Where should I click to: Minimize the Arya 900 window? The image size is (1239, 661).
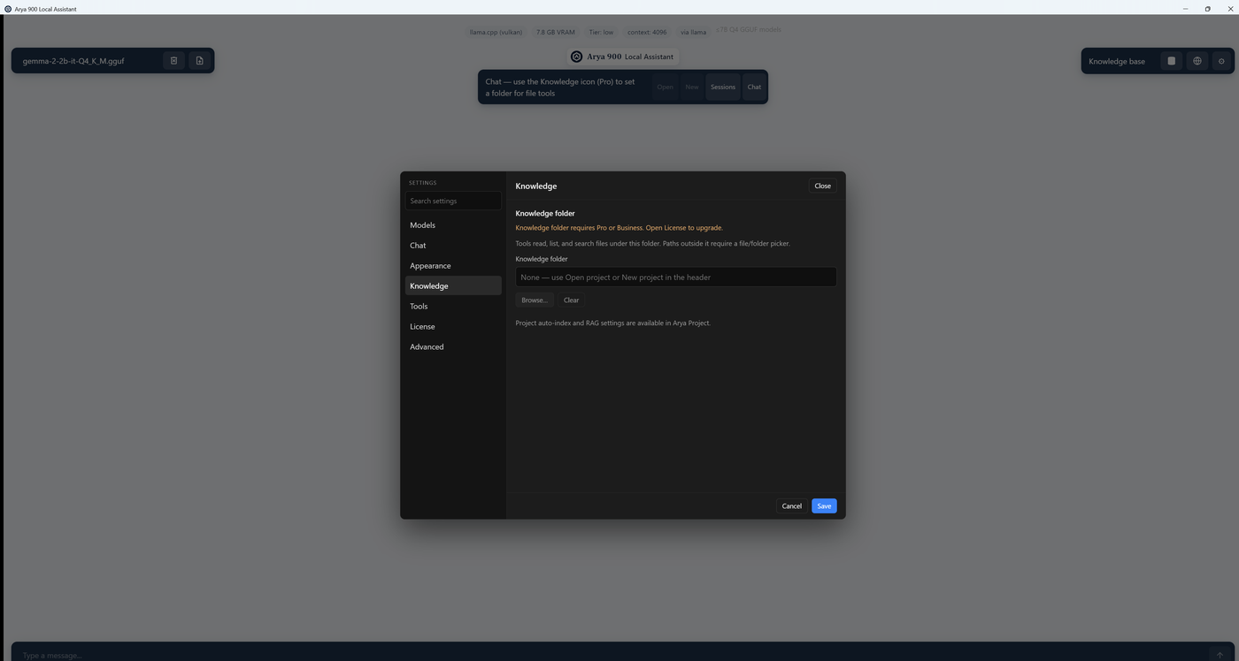coord(1186,9)
